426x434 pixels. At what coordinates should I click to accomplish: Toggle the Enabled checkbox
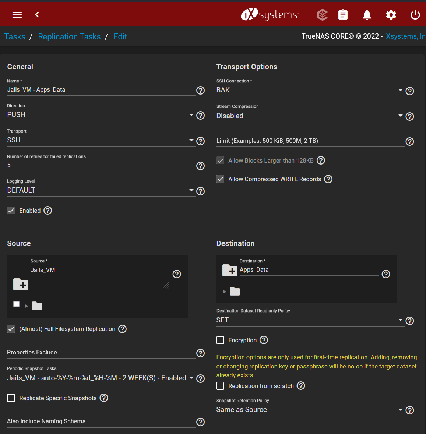(11, 211)
